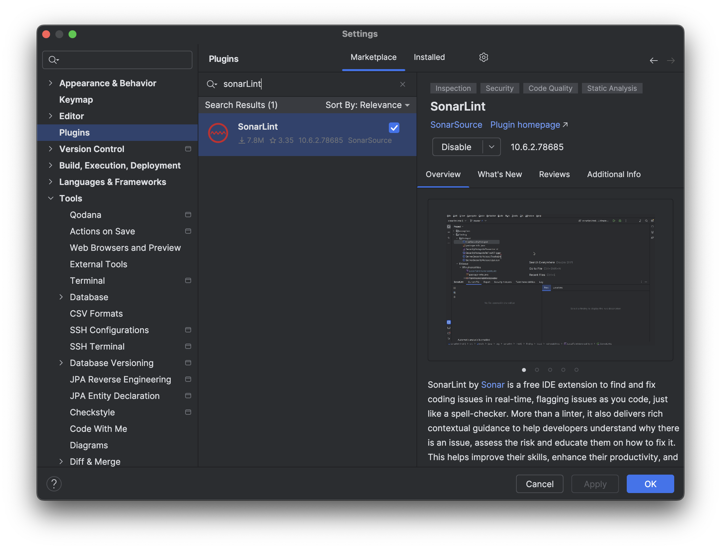721x549 pixels.
Task: Click project-level icon beside Version Control
Action: [x=188, y=149]
